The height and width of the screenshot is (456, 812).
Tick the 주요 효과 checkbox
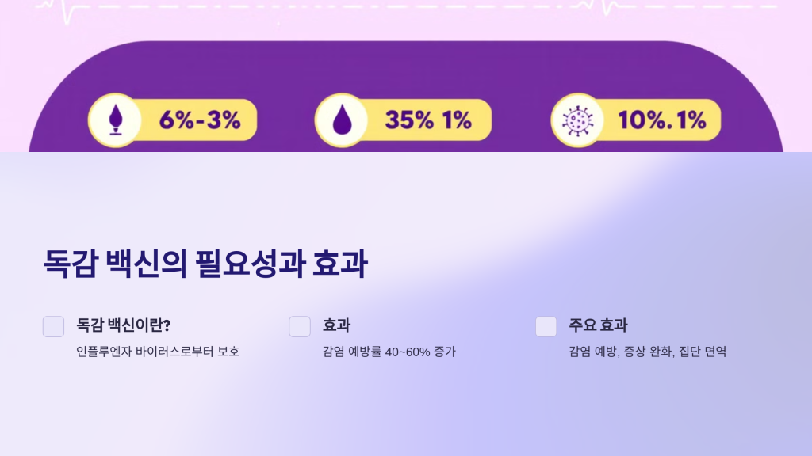coord(546,326)
